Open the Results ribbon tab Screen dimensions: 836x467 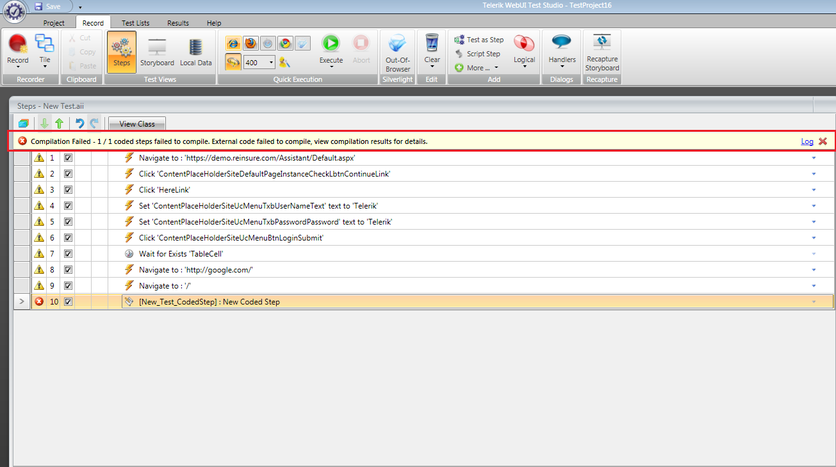(178, 23)
